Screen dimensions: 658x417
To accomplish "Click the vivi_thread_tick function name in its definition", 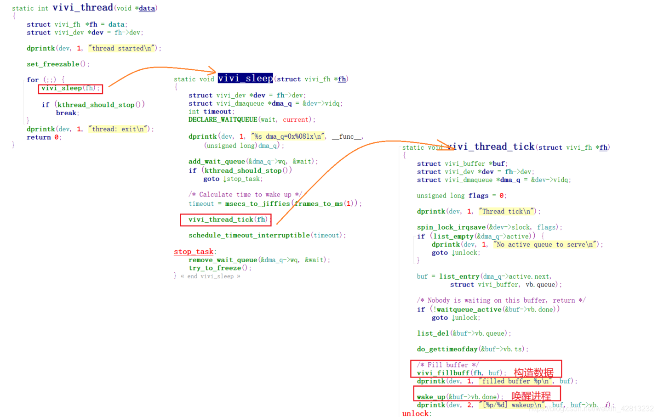I will pyautogui.click(x=490, y=147).
